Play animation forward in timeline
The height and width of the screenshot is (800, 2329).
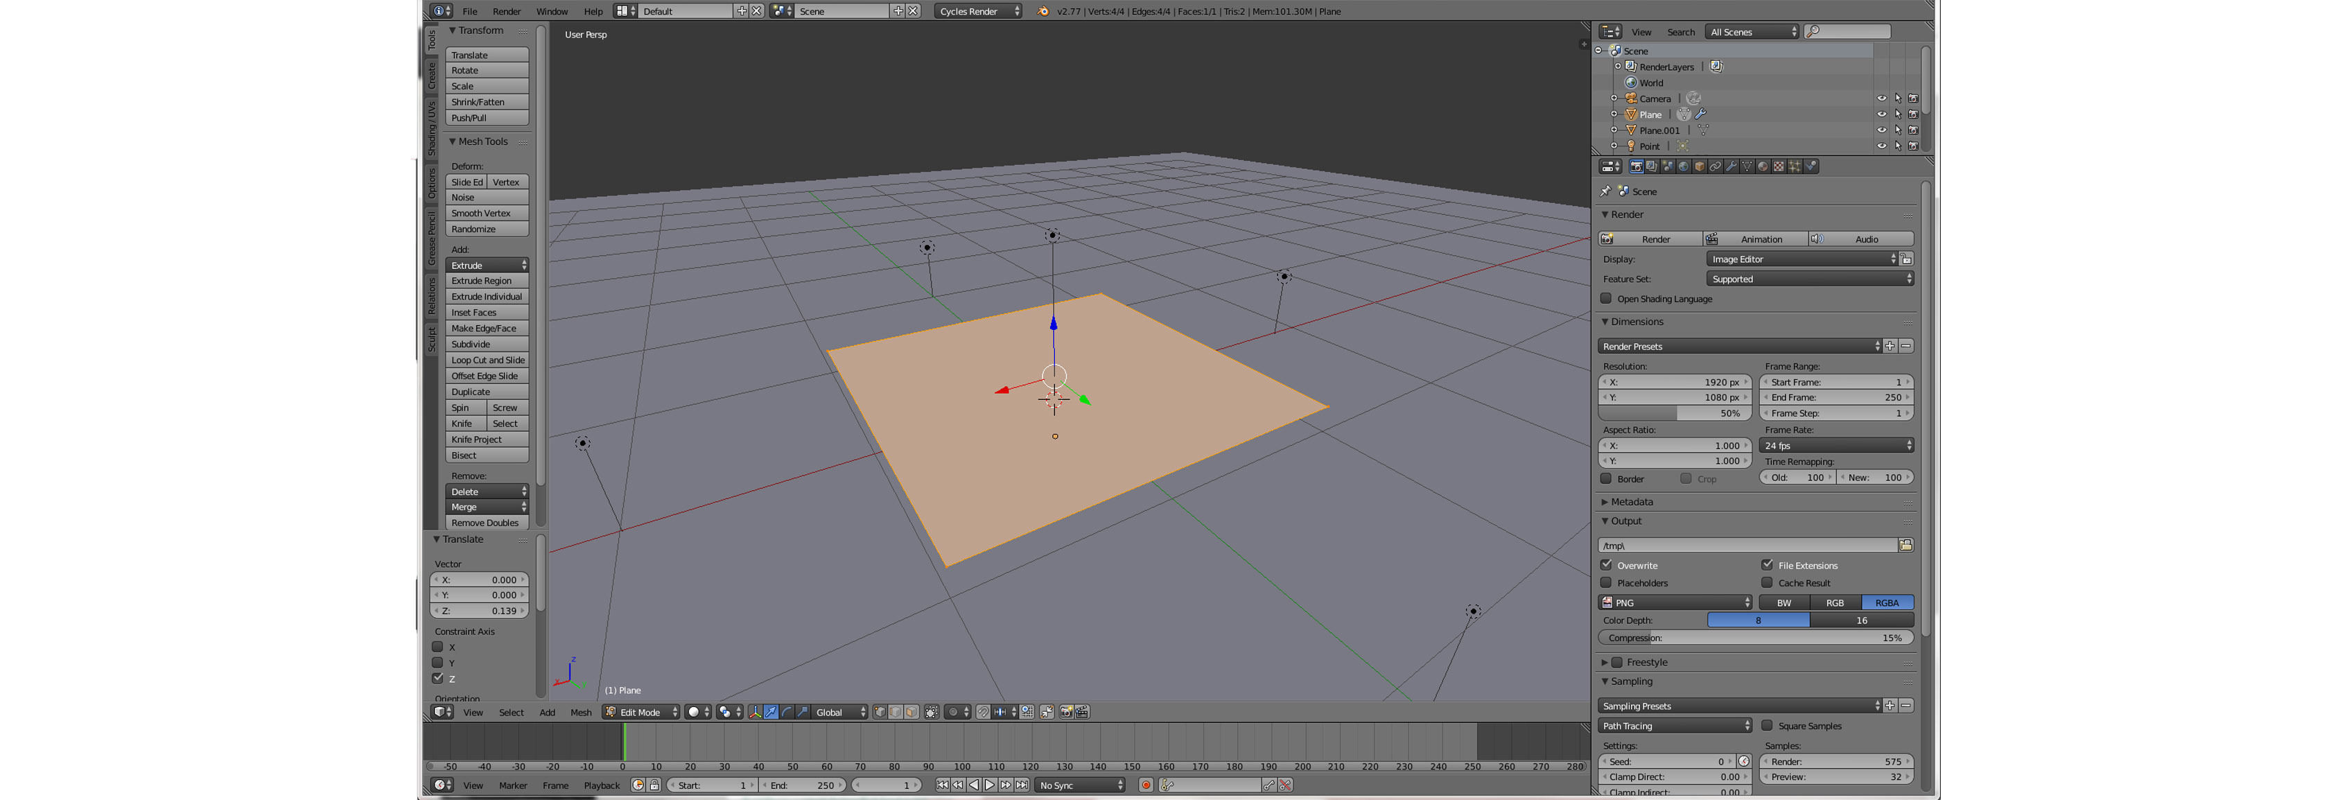click(989, 785)
